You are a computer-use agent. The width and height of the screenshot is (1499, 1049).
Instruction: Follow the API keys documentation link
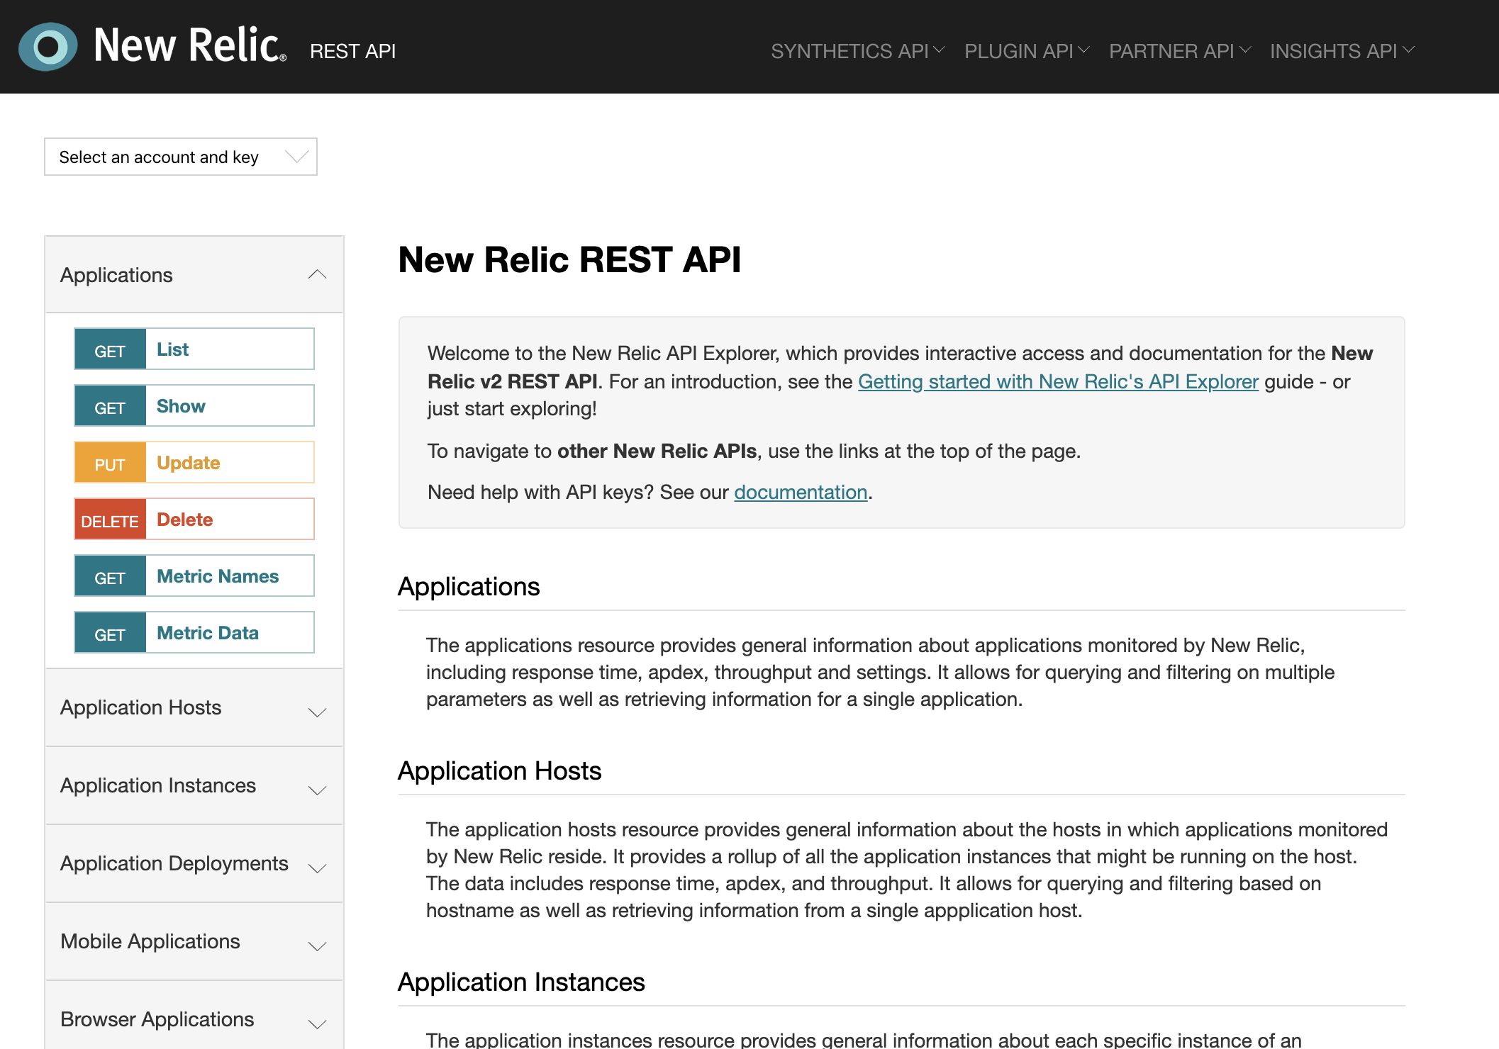[800, 493]
